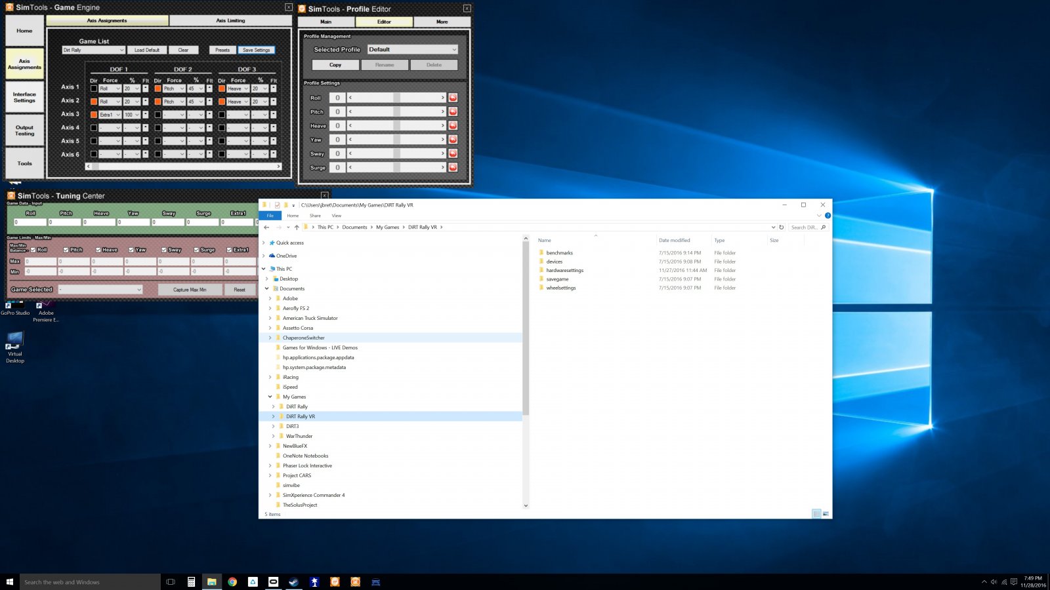Go back in File Explorer
Screen dimensions: 1050x590
coord(267,227)
